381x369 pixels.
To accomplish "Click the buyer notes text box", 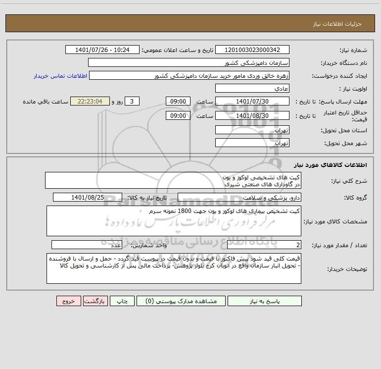I will coord(174,268).
